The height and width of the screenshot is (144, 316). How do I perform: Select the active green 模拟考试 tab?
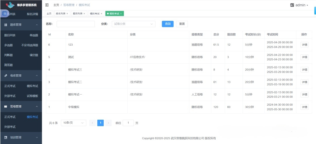point(114,13)
